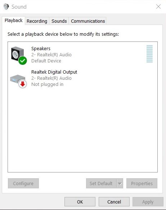Confirm with the OK button
The width and height of the screenshot is (166, 210).
point(80,202)
